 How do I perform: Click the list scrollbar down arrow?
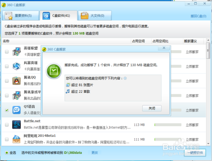coord(208,144)
